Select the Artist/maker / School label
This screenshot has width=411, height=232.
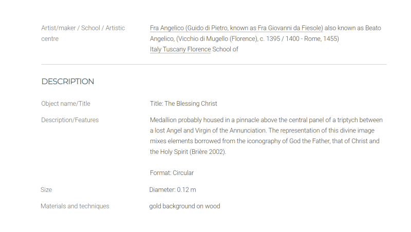83,33
